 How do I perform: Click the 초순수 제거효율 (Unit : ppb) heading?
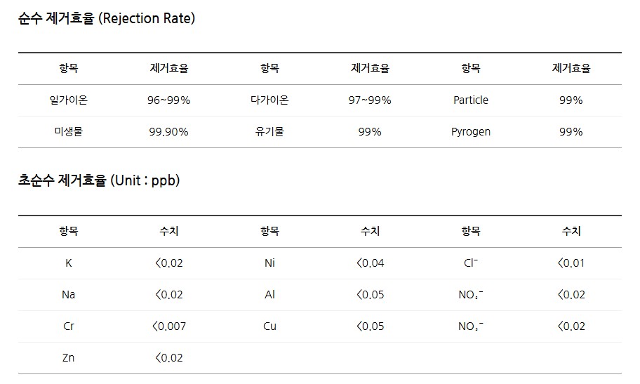coord(99,181)
